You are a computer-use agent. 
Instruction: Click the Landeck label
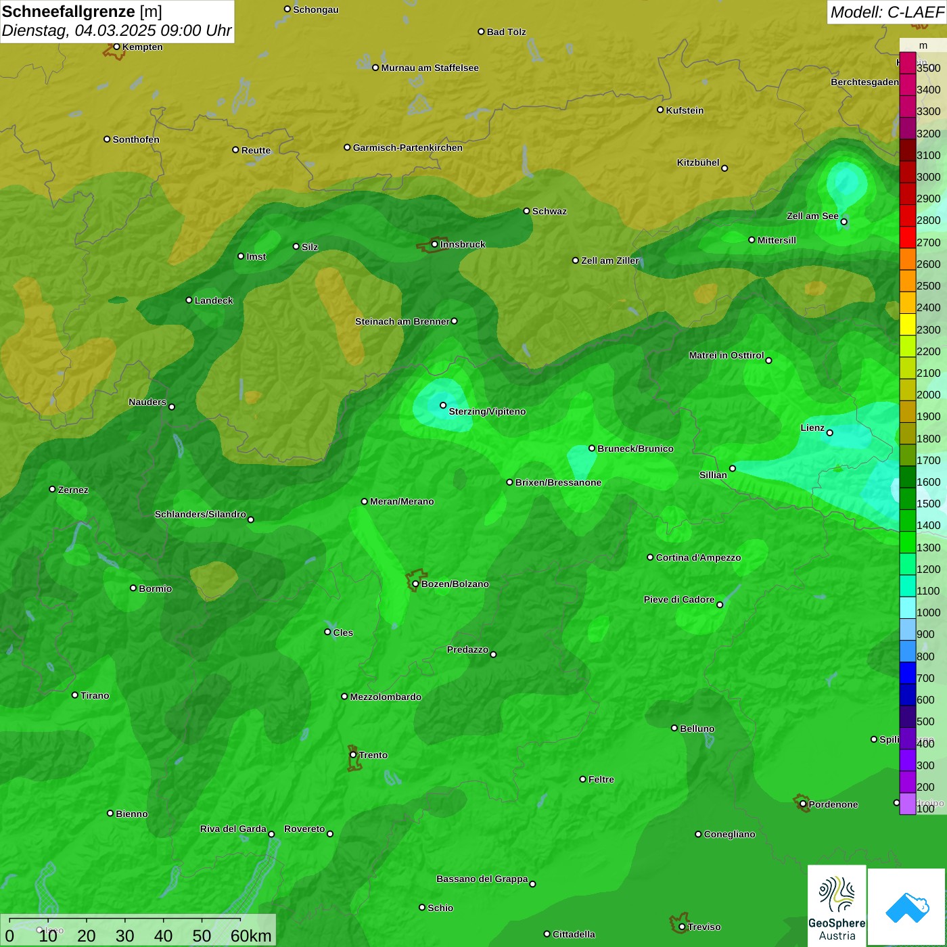(x=214, y=300)
